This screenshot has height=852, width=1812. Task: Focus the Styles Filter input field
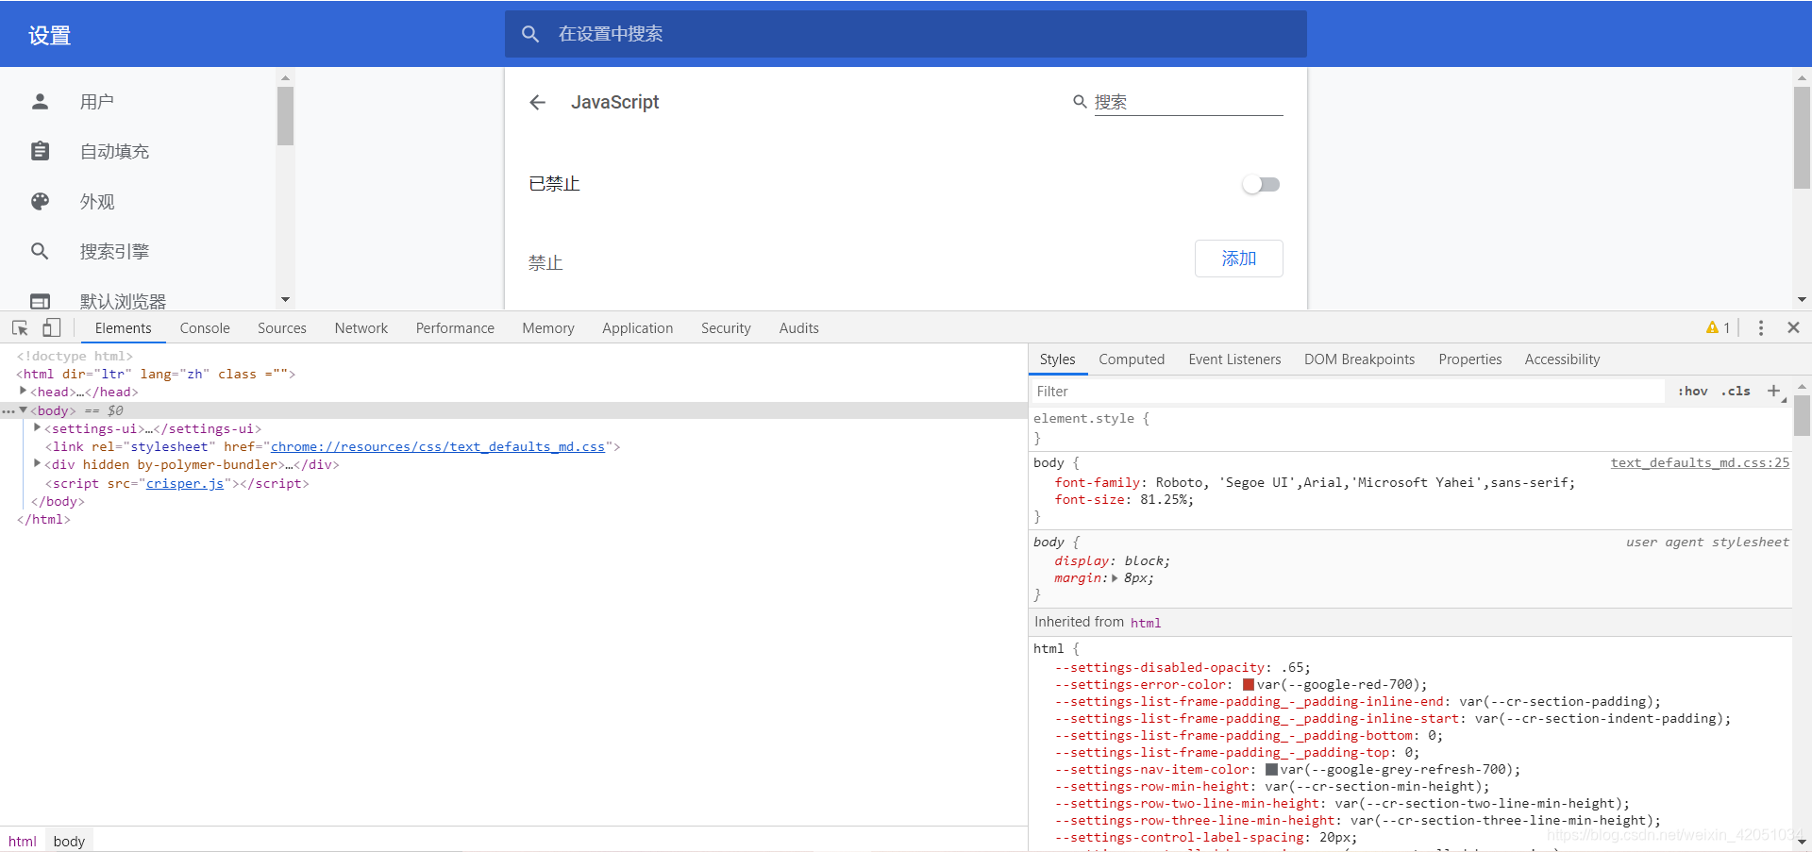[x=1348, y=391]
